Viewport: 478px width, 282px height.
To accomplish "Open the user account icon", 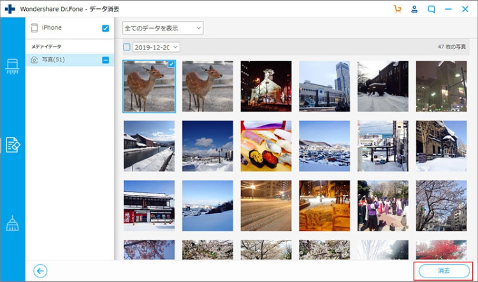I will (x=414, y=9).
